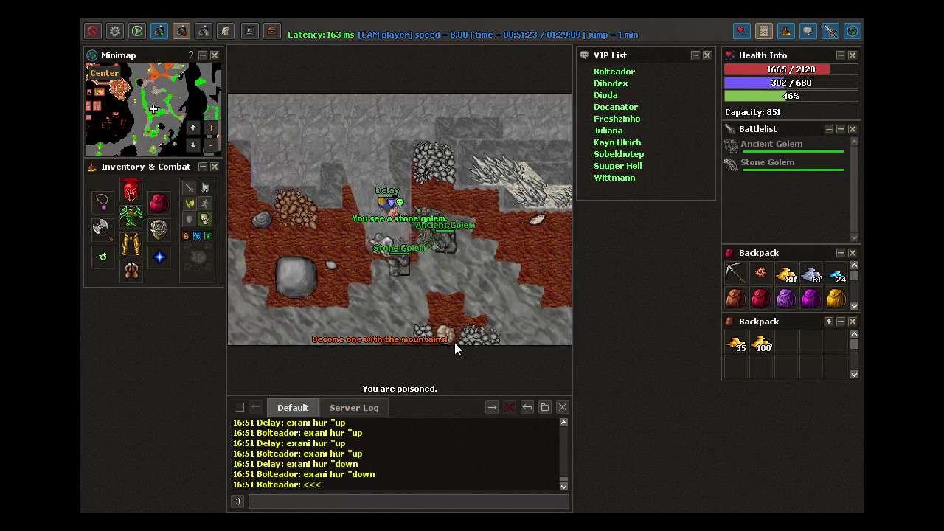Image resolution: width=944 pixels, height=531 pixels.
Task: Toggle the Minimap globe icon at top right
Action: click(x=853, y=31)
